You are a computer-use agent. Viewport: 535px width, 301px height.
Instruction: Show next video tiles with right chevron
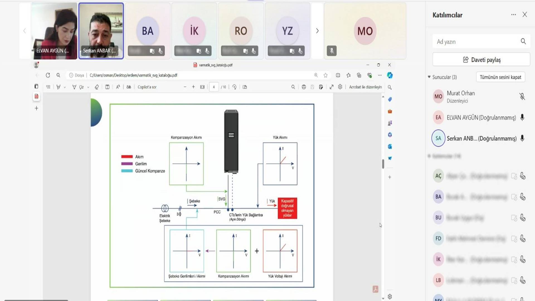pos(317,31)
